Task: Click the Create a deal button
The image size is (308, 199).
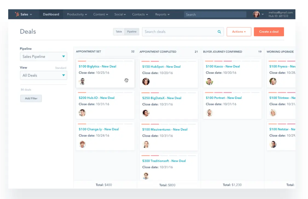Action: (x=269, y=32)
